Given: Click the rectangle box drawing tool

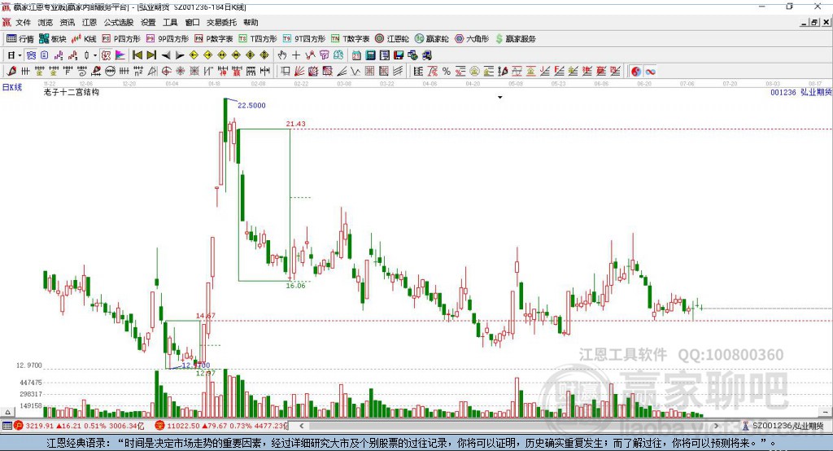Looking at the screenshot, I should [x=286, y=72].
